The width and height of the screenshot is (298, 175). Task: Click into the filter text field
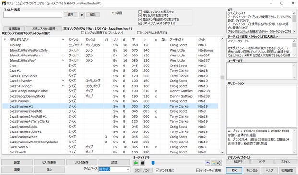[x=33, y=15]
